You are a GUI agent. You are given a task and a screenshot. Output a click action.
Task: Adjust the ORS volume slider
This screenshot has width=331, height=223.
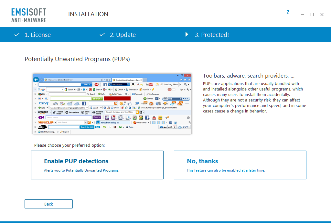pyautogui.click(x=175, y=99)
